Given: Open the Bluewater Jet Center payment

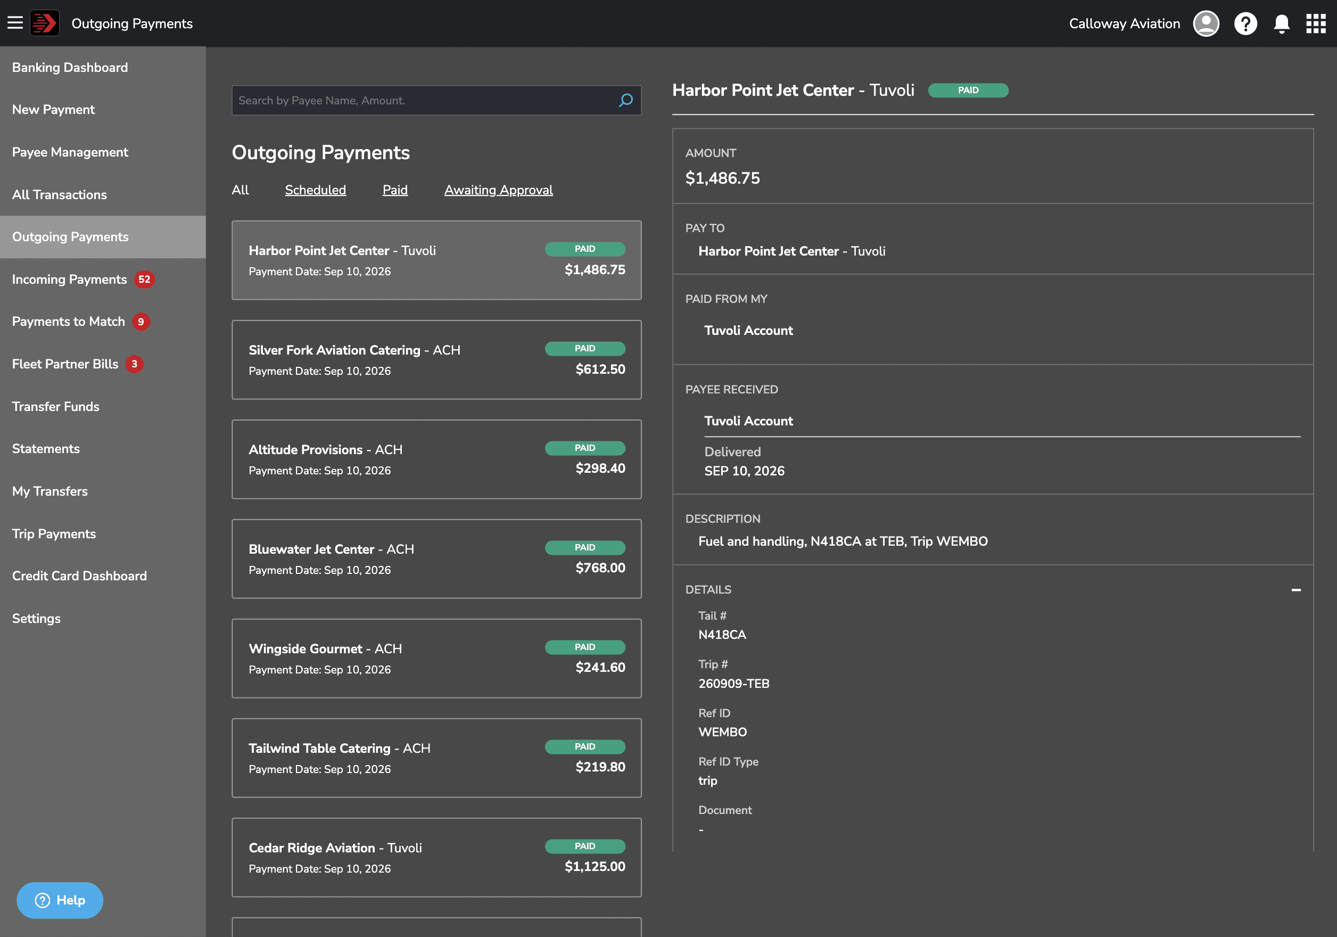Looking at the screenshot, I should click(x=436, y=559).
